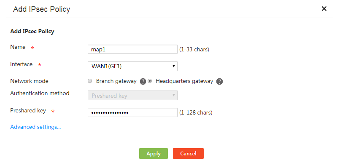The width and height of the screenshot is (337, 168).
Task: Click the green Apply button
Action: [154, 153]
